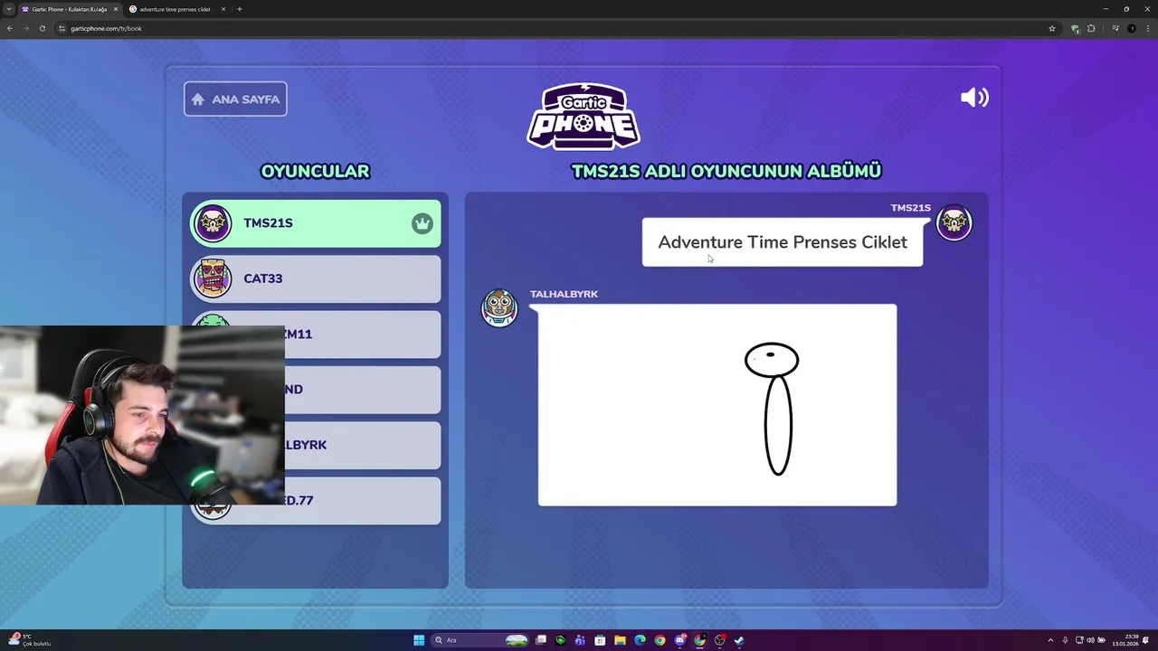Screen dimensions: 1158x651
Task: Reload the current page
Action: coord(42,28)
